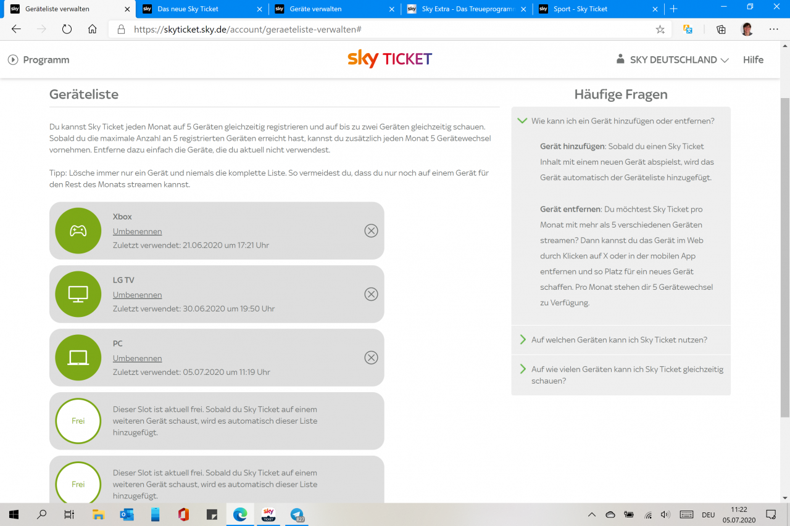This screenshot has height=526, width=790.
Task: Expand 'Auf wie vielen Geräten' FAQ question
Action: click(x=621, y=375)
